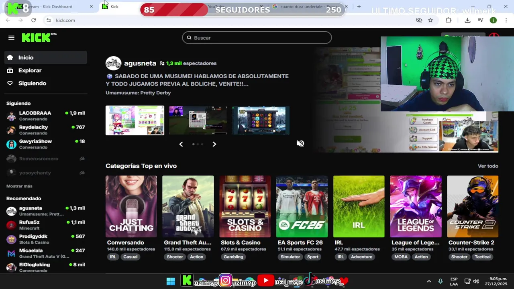Open the browser profile avatar
Viewport: 514px width, 289px height.
[493, 20]
